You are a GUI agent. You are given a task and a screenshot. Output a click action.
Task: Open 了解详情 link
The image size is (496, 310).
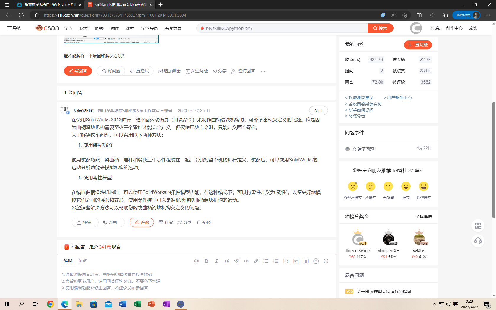coord(423,217)
